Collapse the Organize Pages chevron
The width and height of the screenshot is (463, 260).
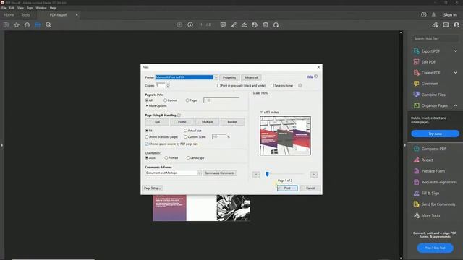pyautogui.click(x=456, y=105)
